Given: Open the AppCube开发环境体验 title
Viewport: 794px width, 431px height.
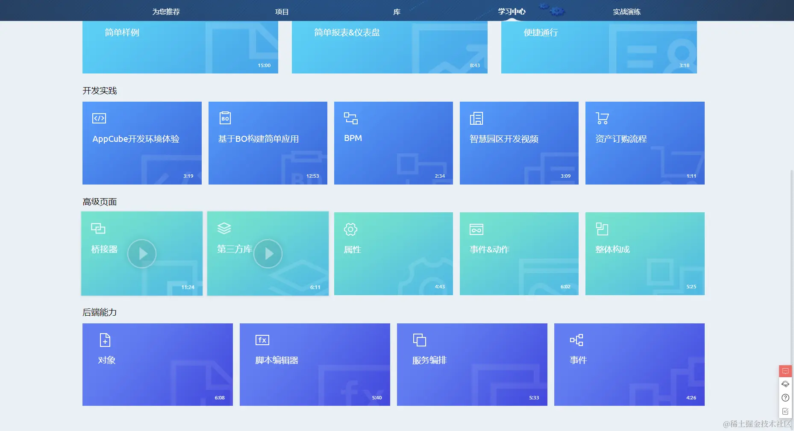Looking at the screenshot, I should (136, 139).
